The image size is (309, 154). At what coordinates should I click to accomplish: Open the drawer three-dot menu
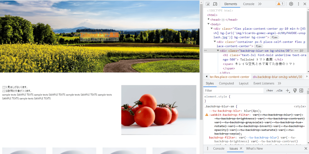point(208,149)
